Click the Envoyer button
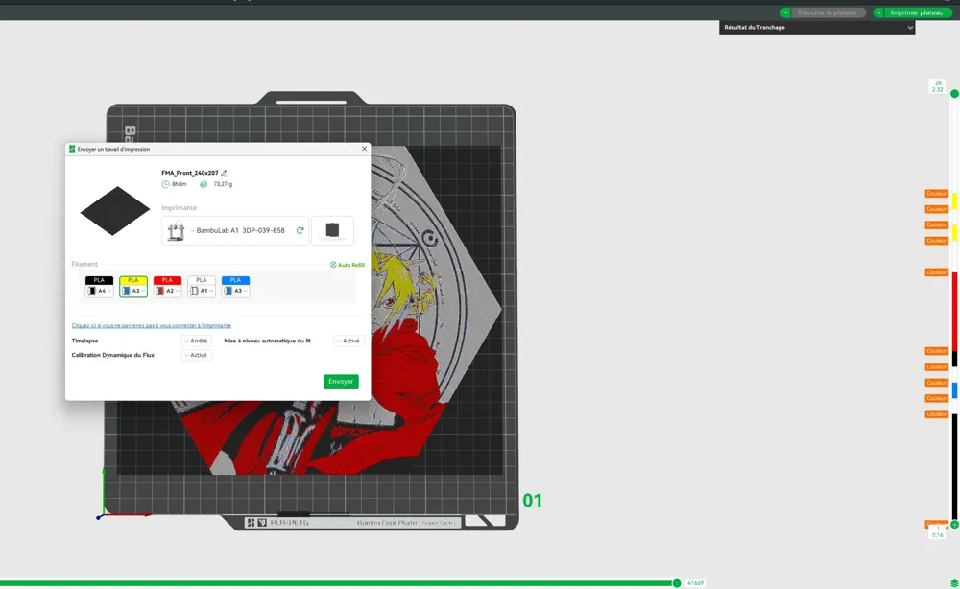Viewport: 960px width, 589px height. click(x=341, y=381)
